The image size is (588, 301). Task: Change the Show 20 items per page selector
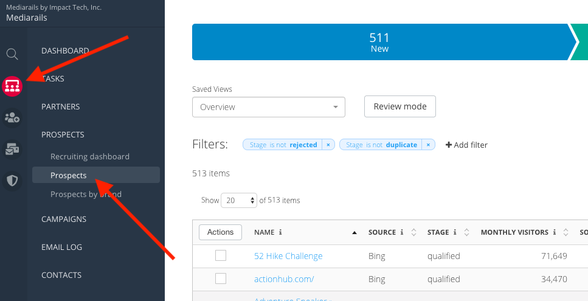(238, 200)
